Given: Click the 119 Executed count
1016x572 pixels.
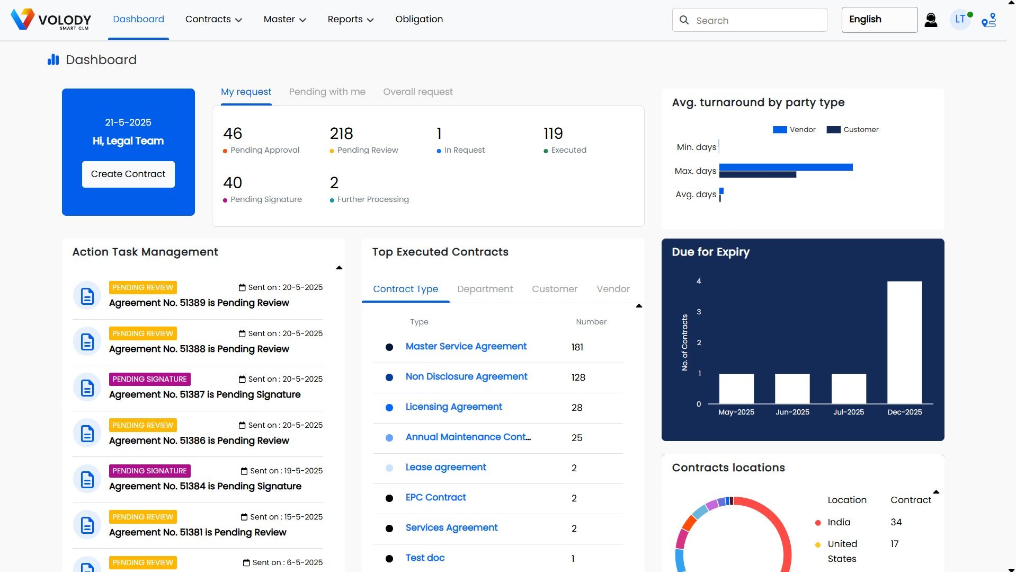Looking at the screenshot, I should tap(553, 134).
